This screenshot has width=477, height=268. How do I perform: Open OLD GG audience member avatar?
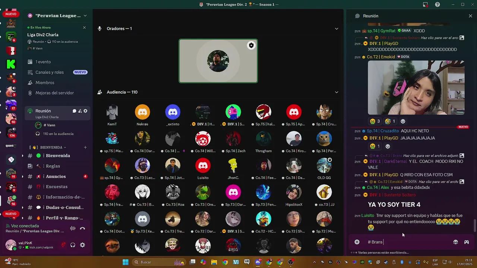pyautogui.click(x=324, y=166)
